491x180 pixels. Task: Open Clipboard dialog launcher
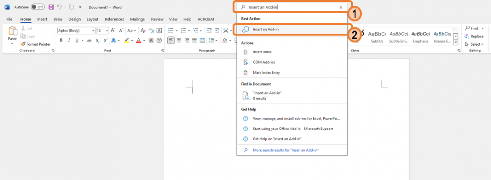pos(53,51)
